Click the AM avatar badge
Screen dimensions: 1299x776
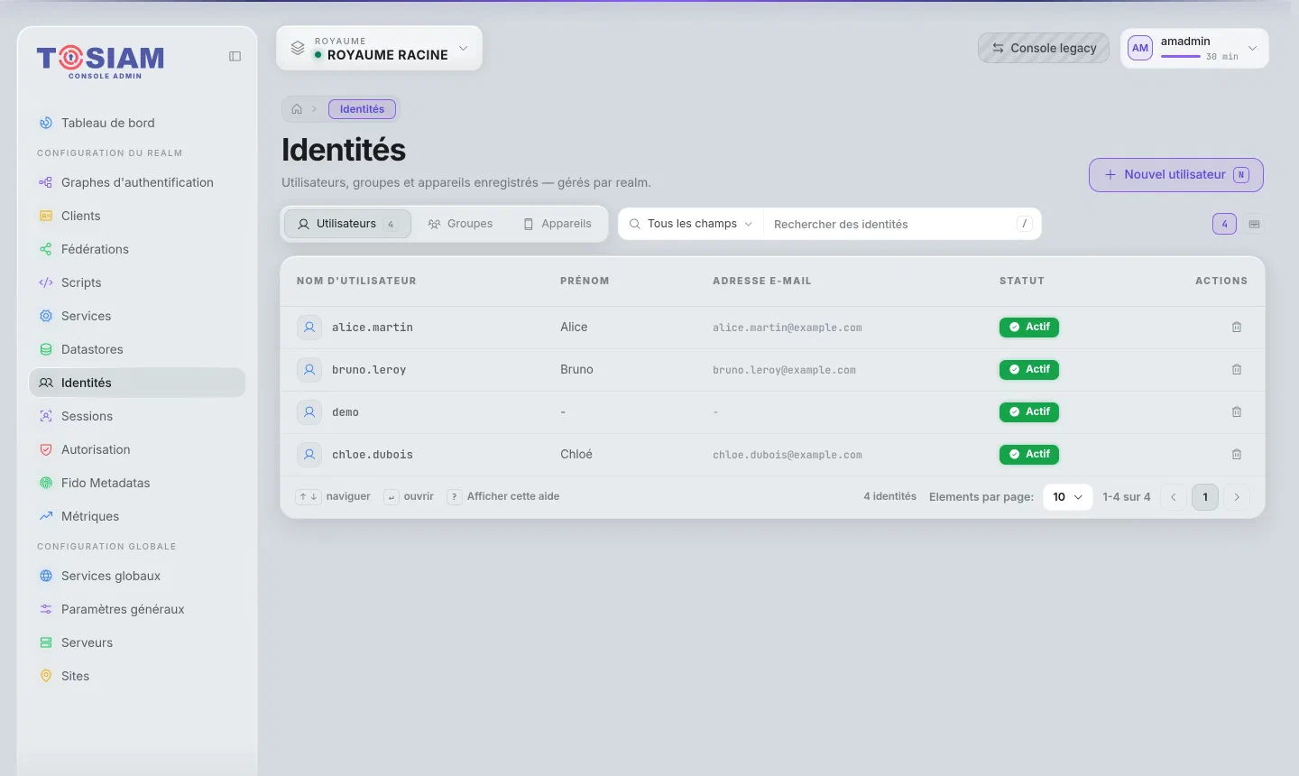(1140, 48)
